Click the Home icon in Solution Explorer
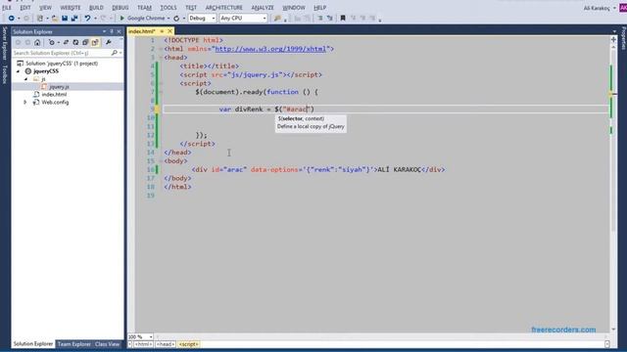The height and width of the screenshot is (352, 627). point(37,42)
